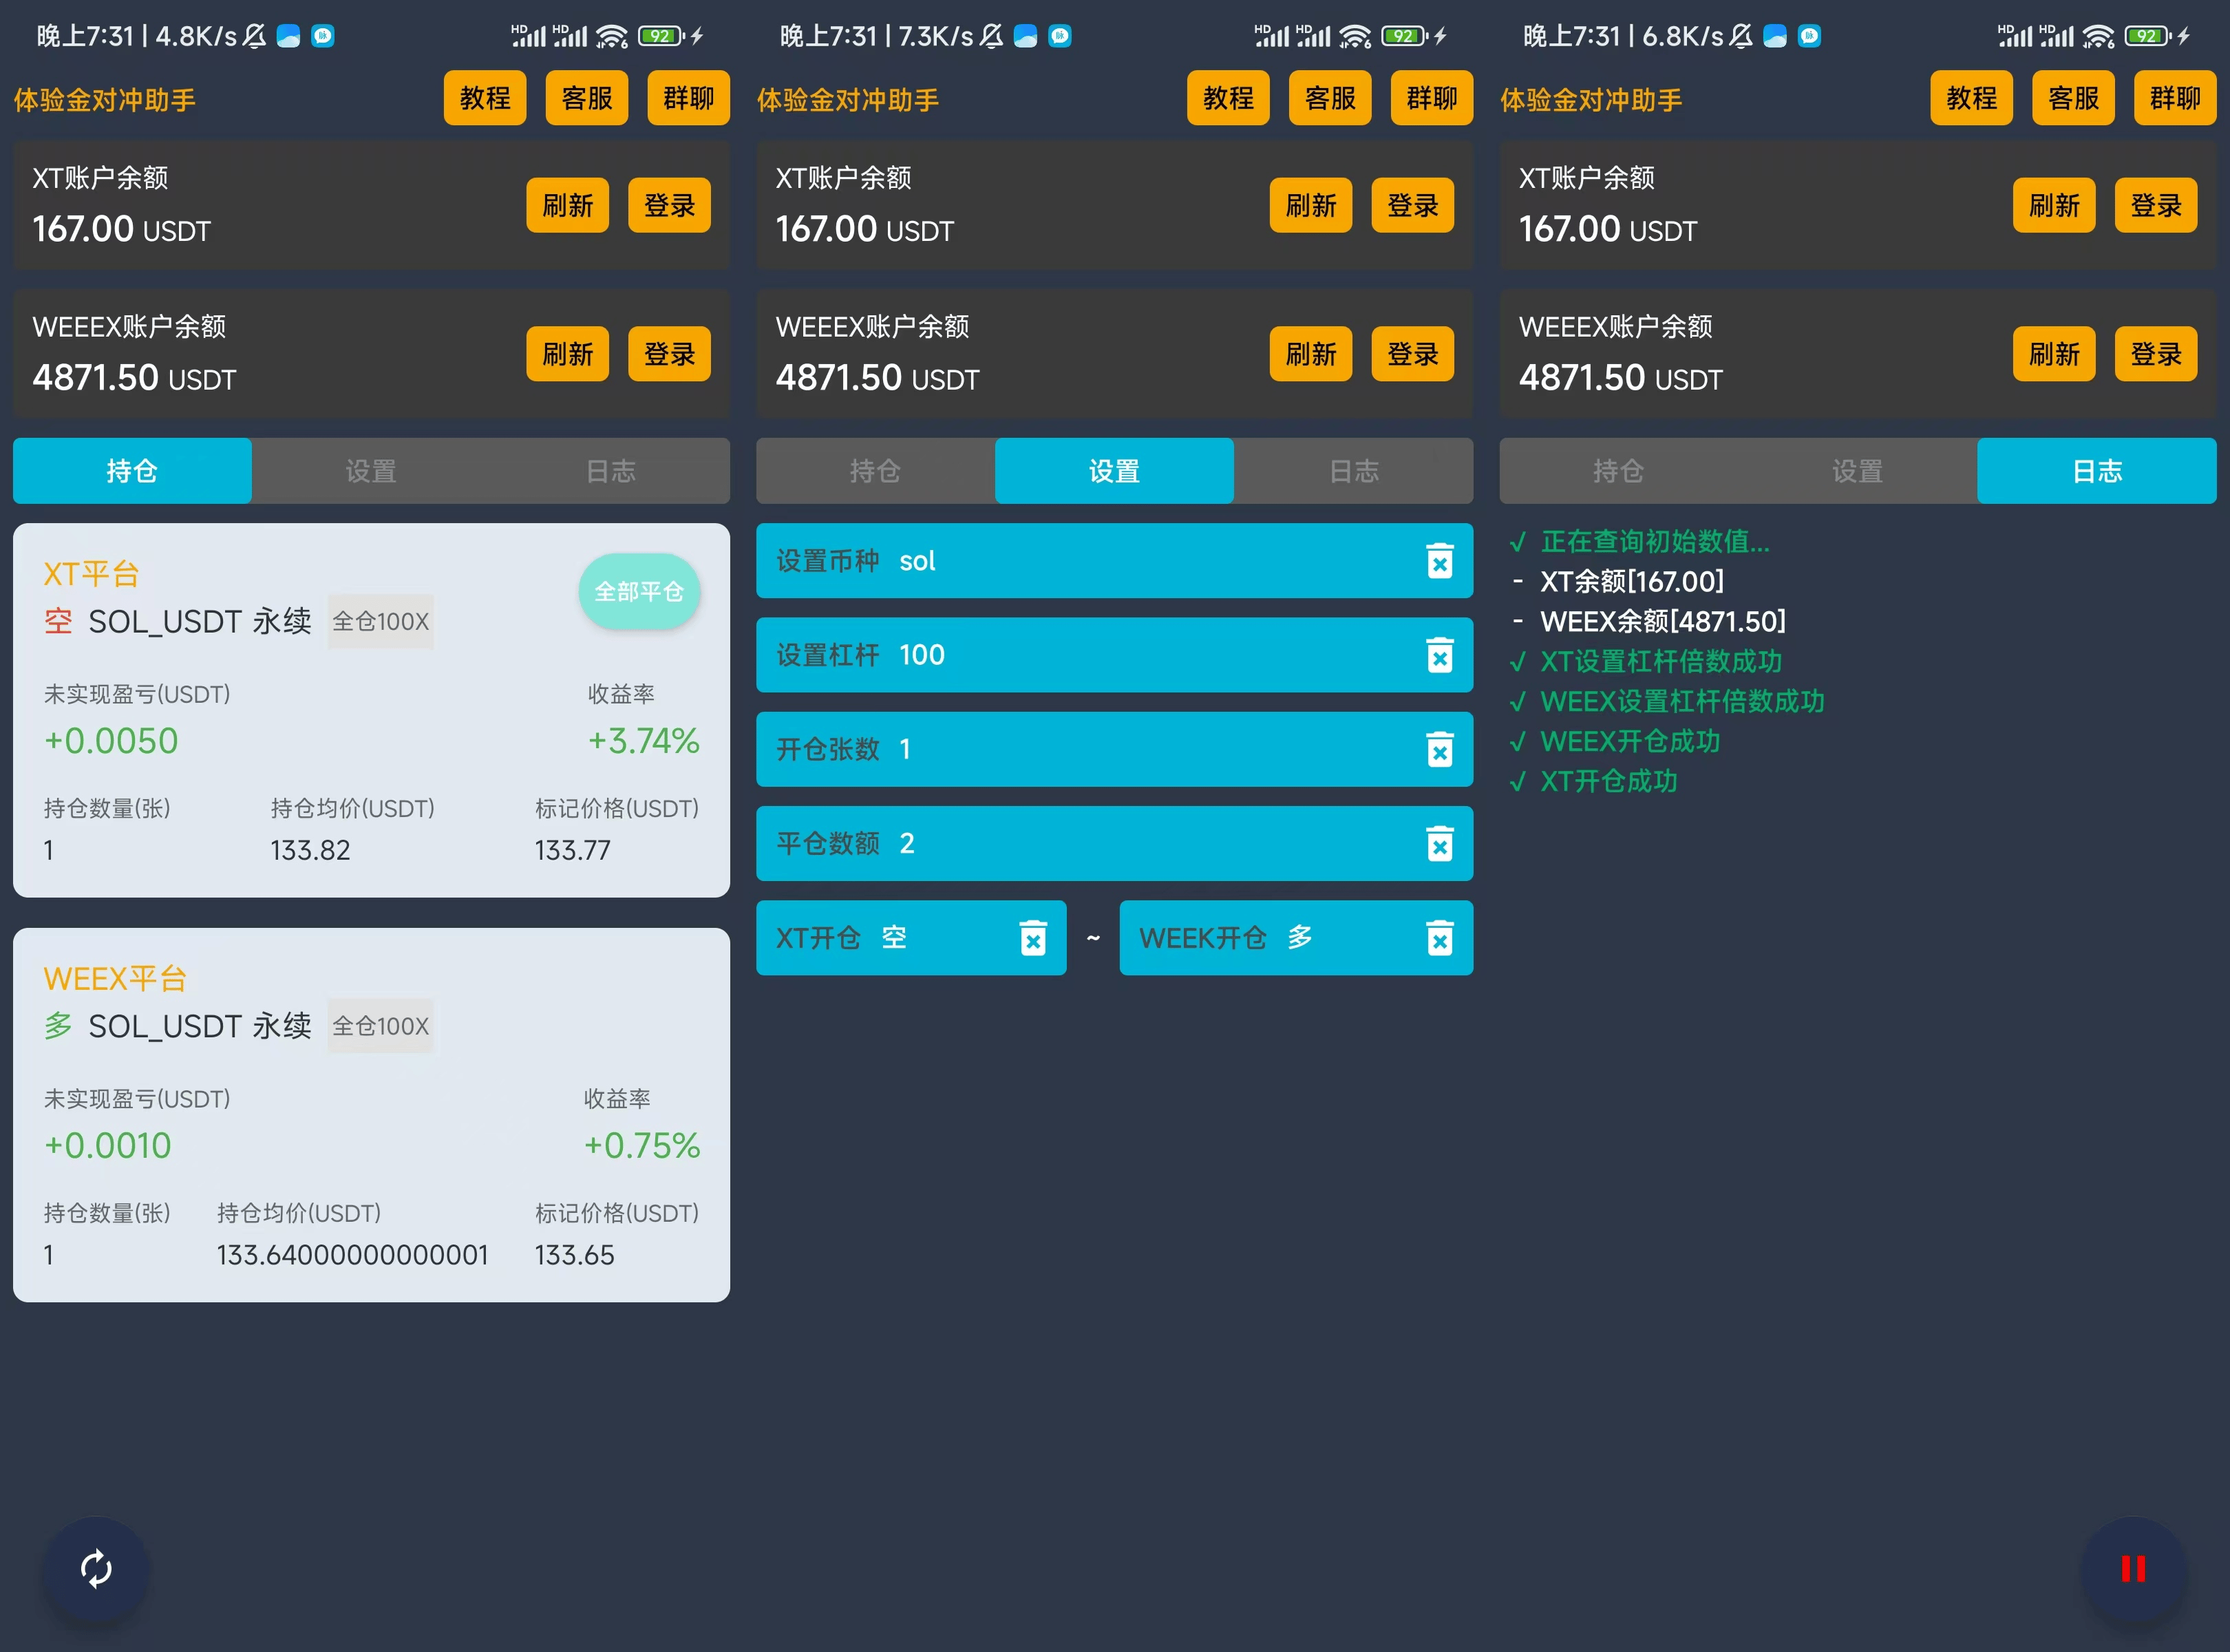Refresh XT账户余额 in left panel
Image resolution: width=2230 pixels, height=1652 pixels.
click(567, 206)
